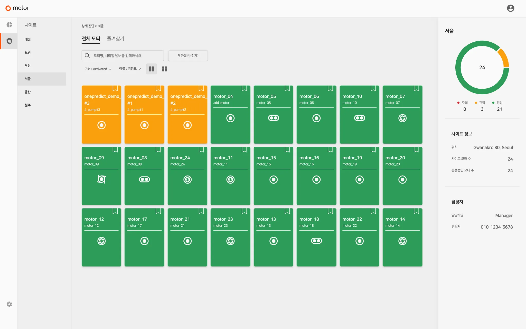Click the motor name search field

pyautogui.click(x=123, y=56)
